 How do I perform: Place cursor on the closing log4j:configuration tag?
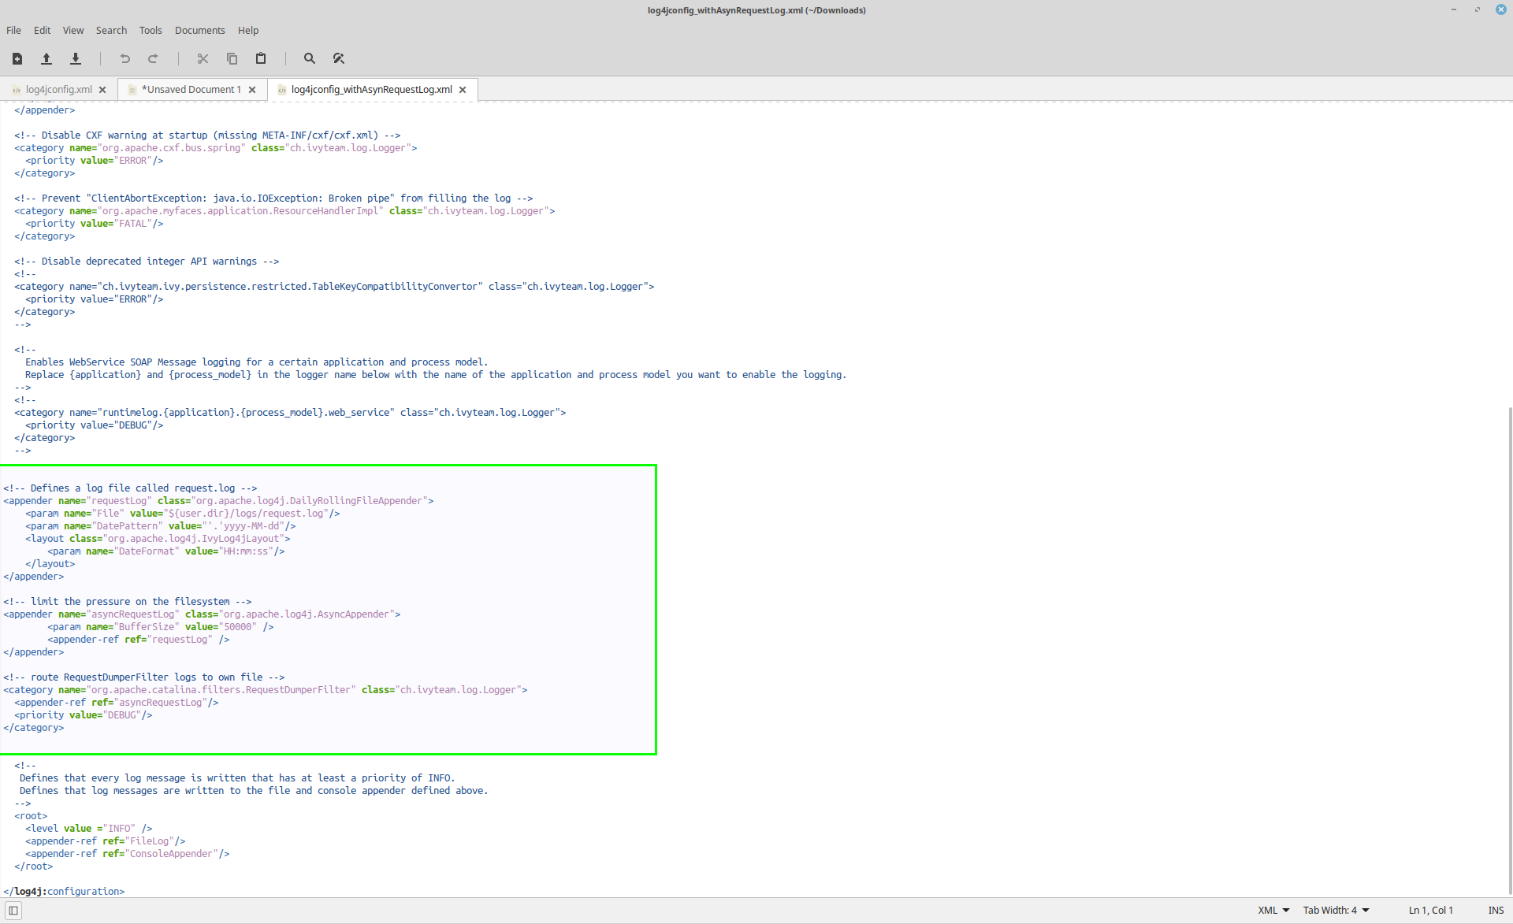pyautogui.click(x=64, y=892)
